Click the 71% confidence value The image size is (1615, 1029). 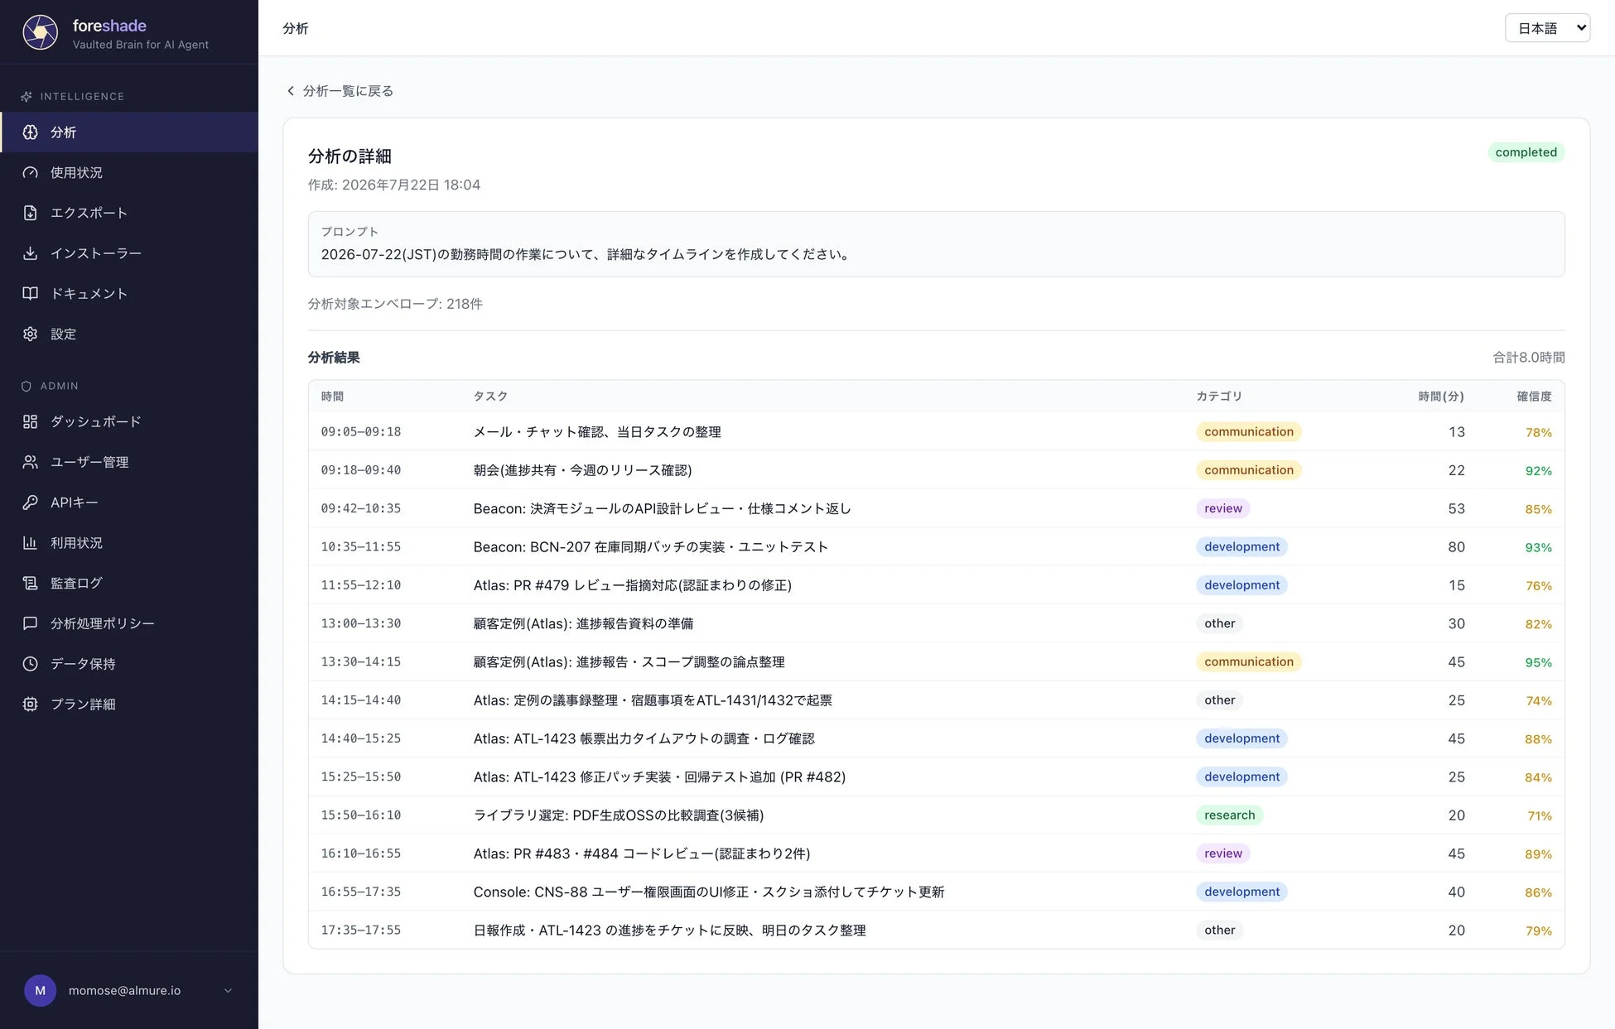pos(1540,815)
